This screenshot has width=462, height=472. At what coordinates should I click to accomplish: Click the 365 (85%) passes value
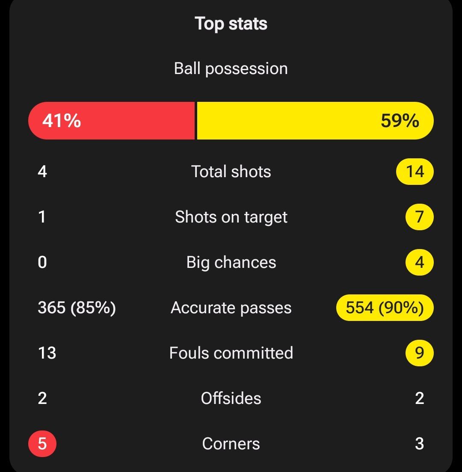coord(77,308)
